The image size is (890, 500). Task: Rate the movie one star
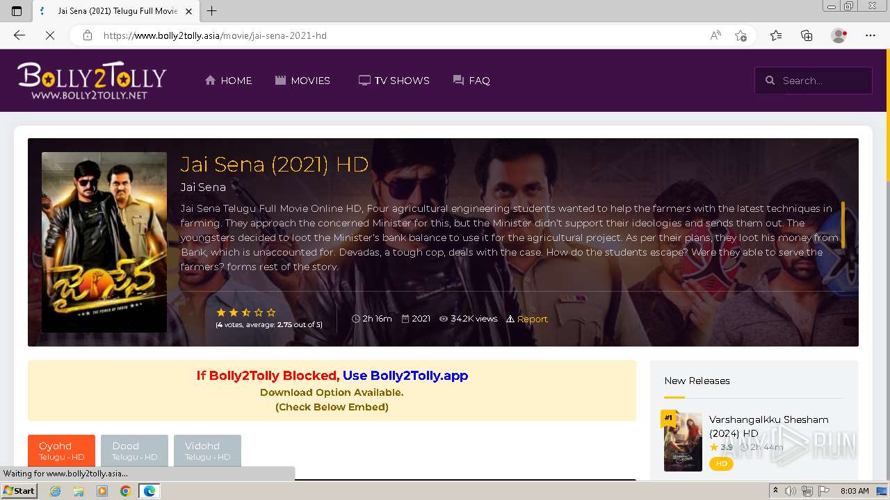(x=221, y=312)
